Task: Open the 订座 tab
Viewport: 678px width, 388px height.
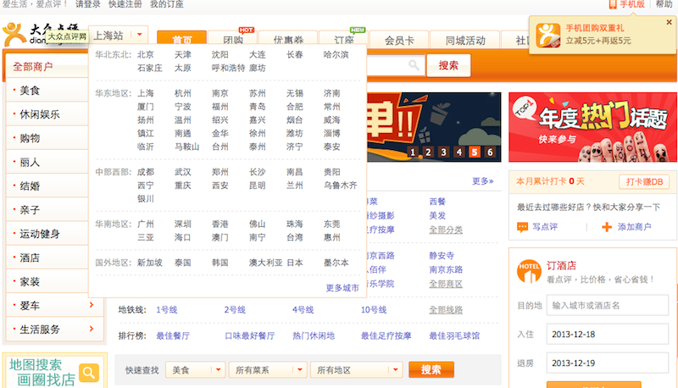Action: [344, 39]
